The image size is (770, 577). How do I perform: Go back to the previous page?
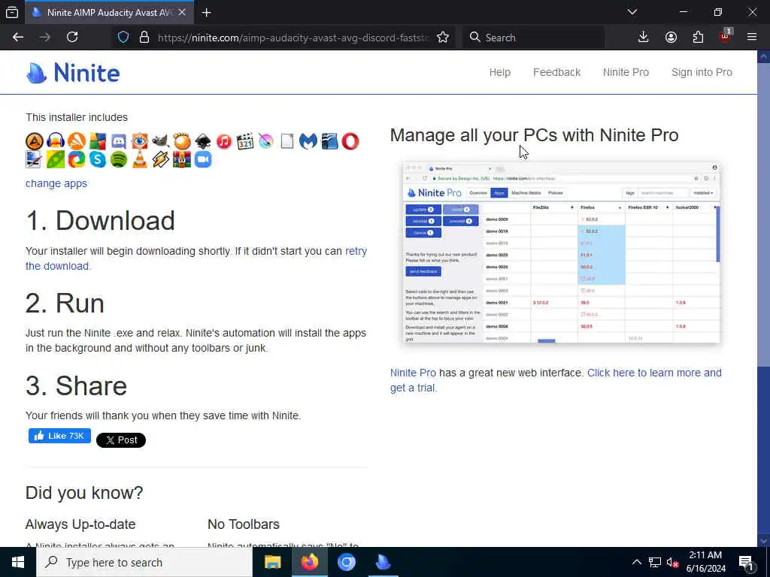18,38
